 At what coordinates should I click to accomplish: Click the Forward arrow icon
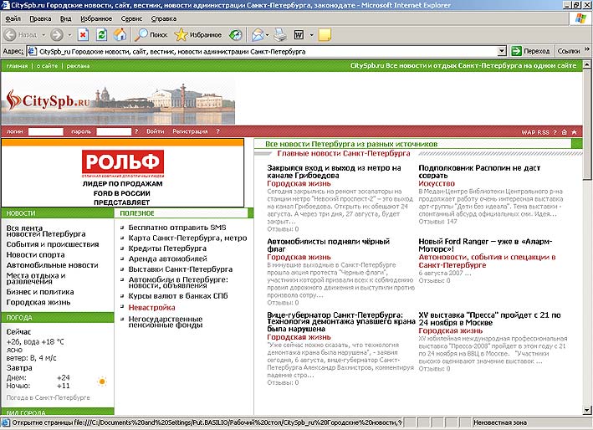[57, 35]
